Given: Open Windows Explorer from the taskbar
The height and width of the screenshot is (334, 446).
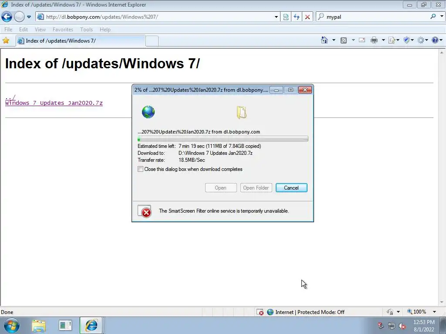Looking at the screenshot, I should 39,325.
